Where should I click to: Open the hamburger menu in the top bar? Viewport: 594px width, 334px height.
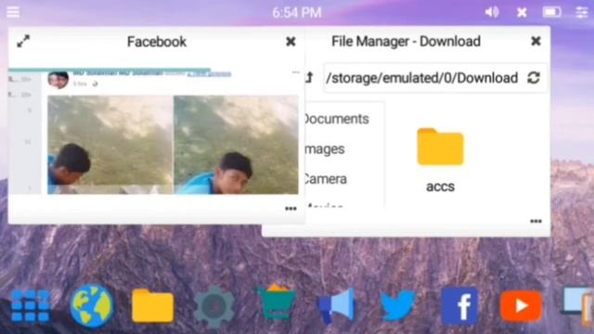pyautogui.click(x=13, y=12)
